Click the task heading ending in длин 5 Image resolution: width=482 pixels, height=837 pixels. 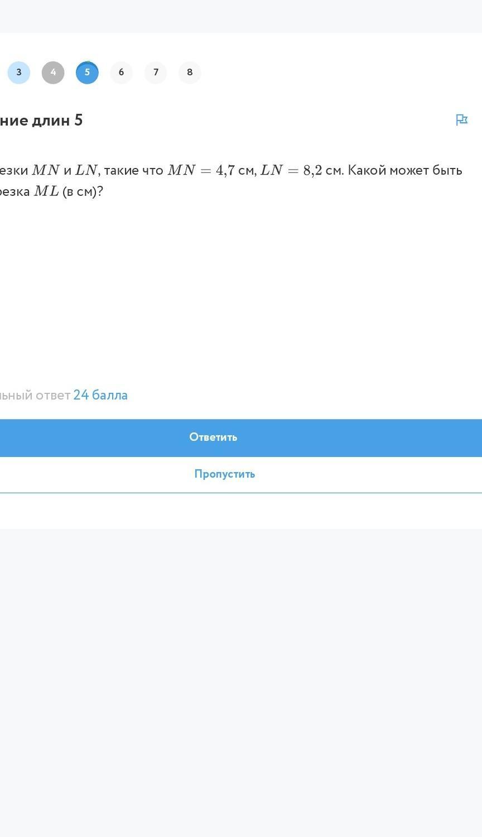[41, 120]
